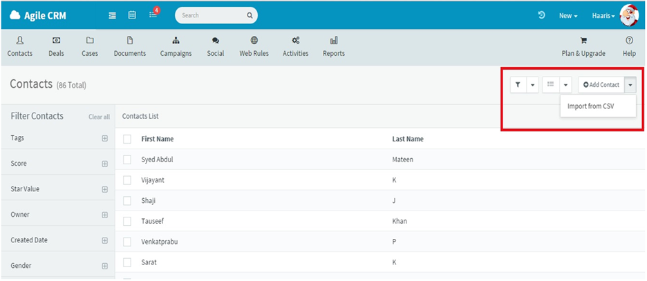This screenshot has height=281, width=647.
Task: Open the Help section
Action: 629,46
